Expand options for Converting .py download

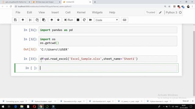26,101
